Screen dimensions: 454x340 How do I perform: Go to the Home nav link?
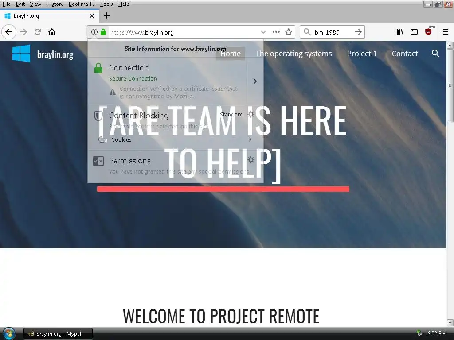(231, 54)
